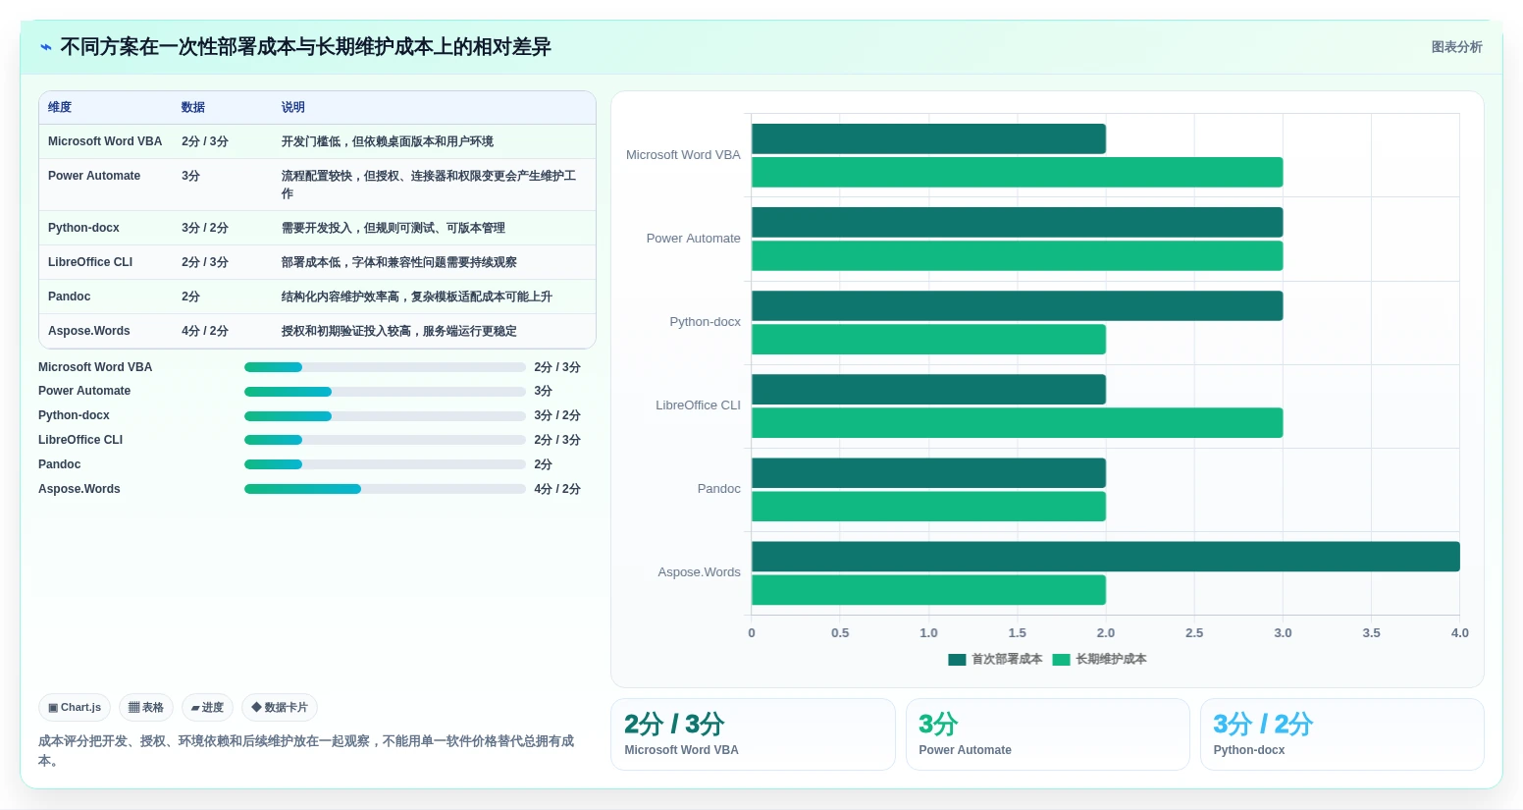
Task: Click the Python-docx 长期维护成本 chart bar
Action: [928, 340]
